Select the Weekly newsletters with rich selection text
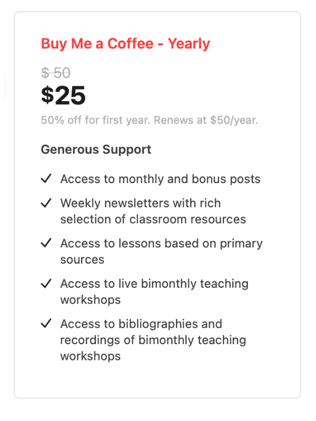Viewport: 316px width, 421px height. click(141, 203)
